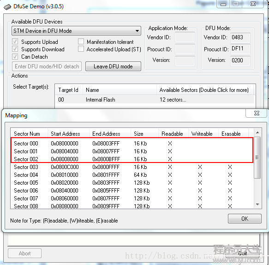Image resolution: width=269 pixels, height=265 pixels.
Task: Click the sector list vertical scrollbar thumb
Action: [257, 157]
